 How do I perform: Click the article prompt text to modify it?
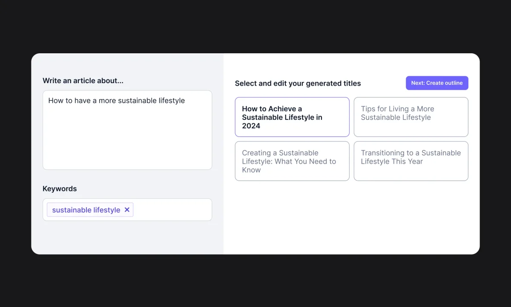[x=117, y=101]
